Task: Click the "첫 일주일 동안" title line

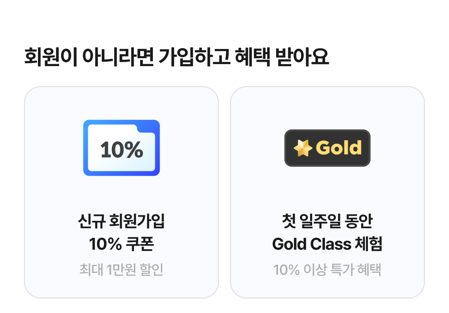Action: pyautogui.click(x=327, y=221)
